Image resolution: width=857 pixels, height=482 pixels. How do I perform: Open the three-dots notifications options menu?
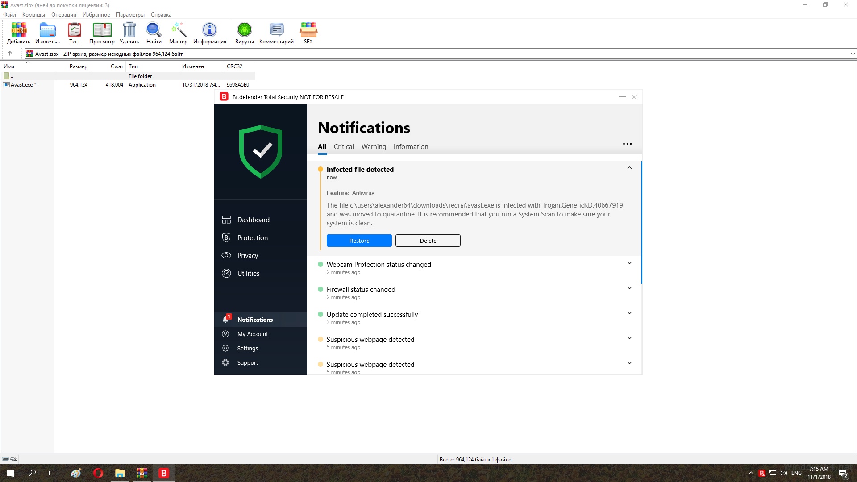[627, 144]
